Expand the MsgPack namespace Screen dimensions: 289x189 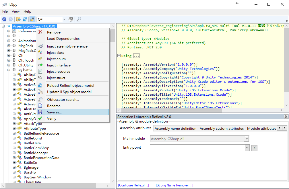[x=9, y=46]
